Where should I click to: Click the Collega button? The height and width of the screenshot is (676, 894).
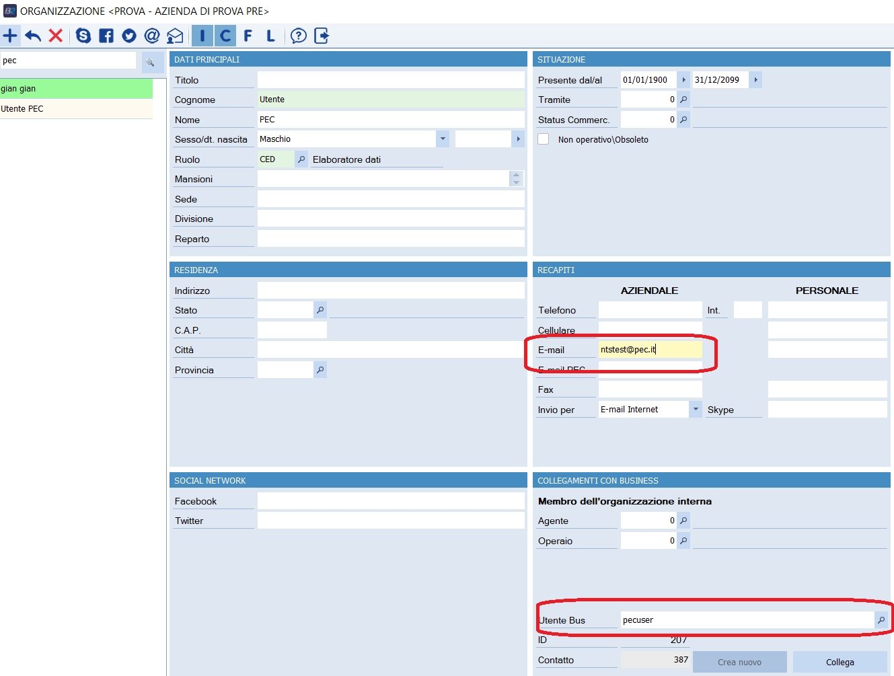tap(840, 662)
